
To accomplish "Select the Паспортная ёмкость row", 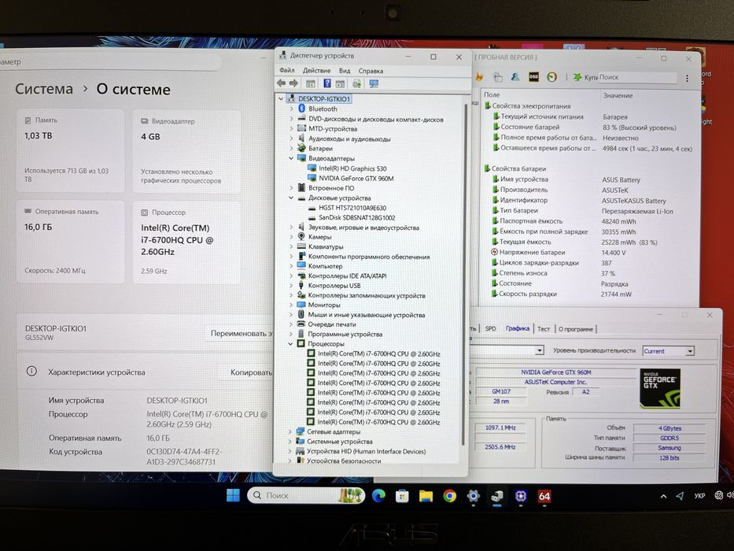I will pos(593,221).
